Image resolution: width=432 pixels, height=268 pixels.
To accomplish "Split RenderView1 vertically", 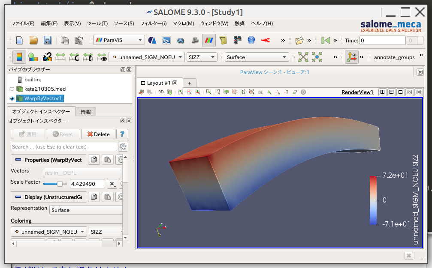I will coord(392,92).
